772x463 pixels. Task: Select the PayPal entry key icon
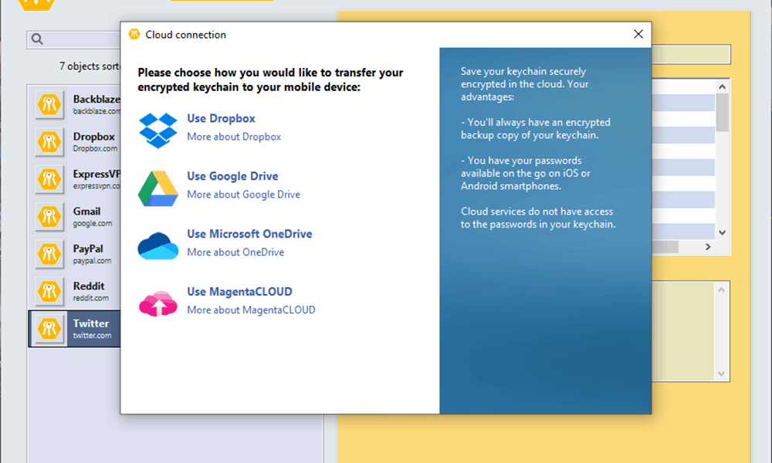coord(49,254)
